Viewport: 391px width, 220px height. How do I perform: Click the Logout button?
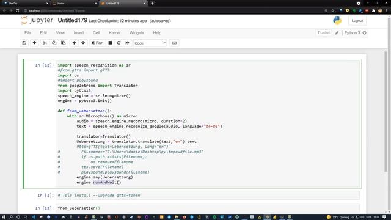[x=357, y=21]
